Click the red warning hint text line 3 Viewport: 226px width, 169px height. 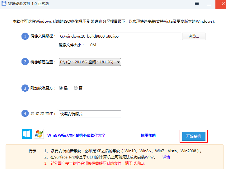point(95,163)
